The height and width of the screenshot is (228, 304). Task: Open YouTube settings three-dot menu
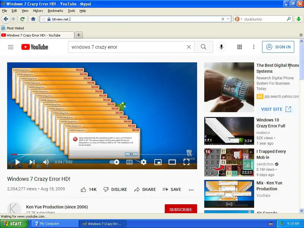(x=254, y=47)
